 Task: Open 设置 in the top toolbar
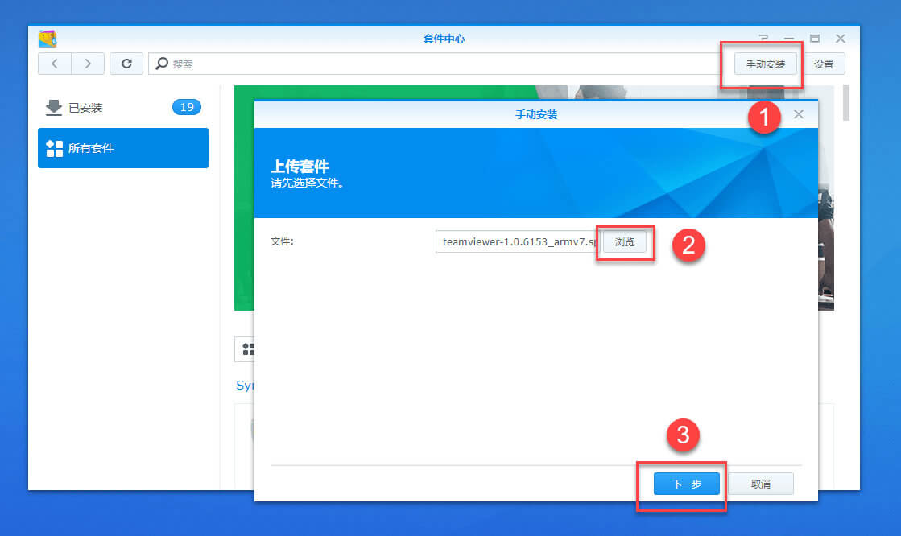point(825,64)
